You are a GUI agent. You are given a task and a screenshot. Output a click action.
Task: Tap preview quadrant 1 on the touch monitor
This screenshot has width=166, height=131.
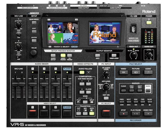click(55, 28)
